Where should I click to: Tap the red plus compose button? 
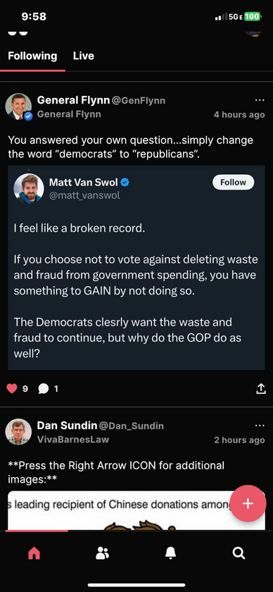[248, 503]
